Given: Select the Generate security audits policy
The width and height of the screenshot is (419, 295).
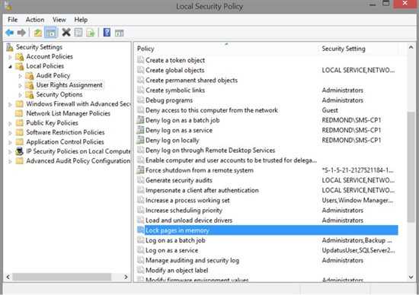Looking at the screenshot, I should (179, 180).
